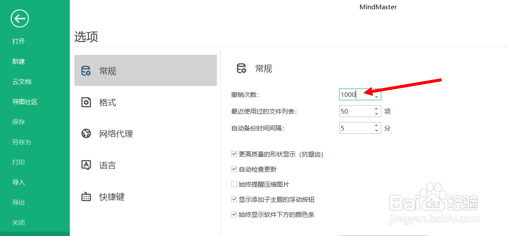The image size is (507, 236).
Task: Open the 打开 menu item
Action: click(x=18, y=41)
